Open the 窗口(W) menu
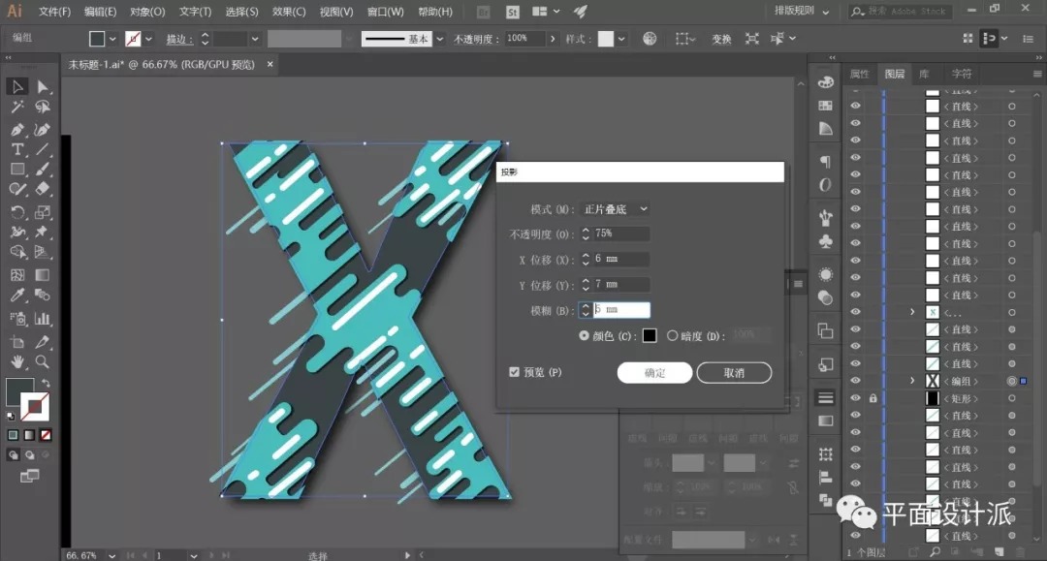The image size is (1047, 561). pyautogui.click(x=385, y=12)
